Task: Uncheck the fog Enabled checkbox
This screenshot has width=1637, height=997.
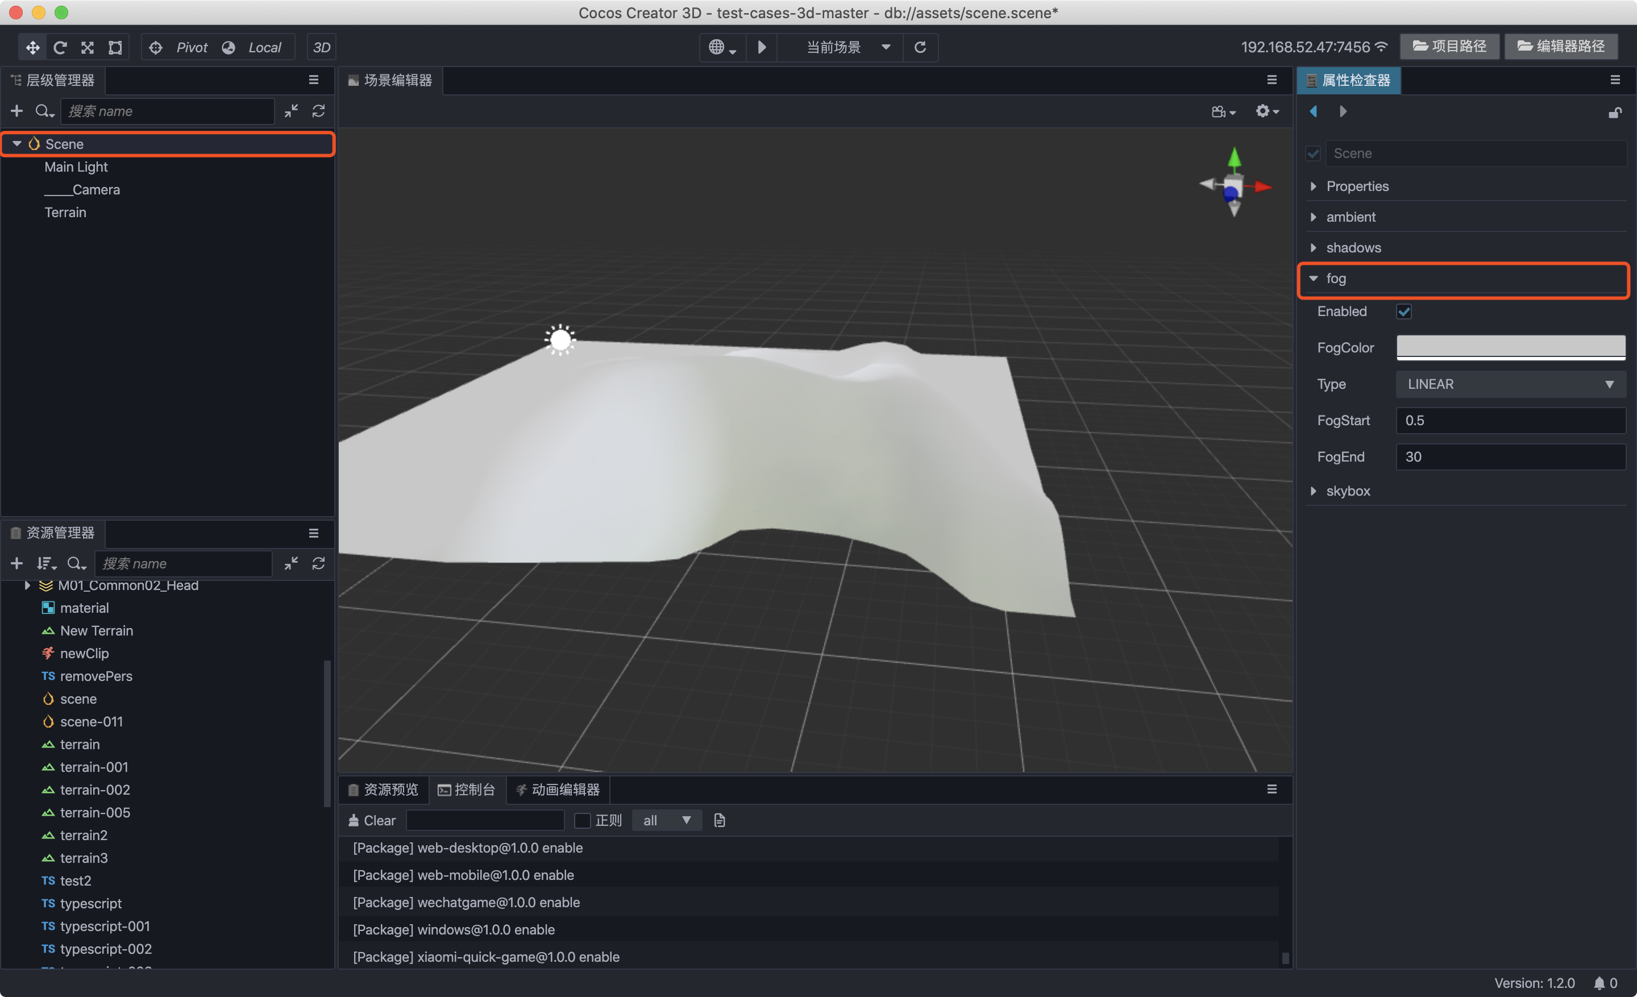Action: click(1404, 311)
